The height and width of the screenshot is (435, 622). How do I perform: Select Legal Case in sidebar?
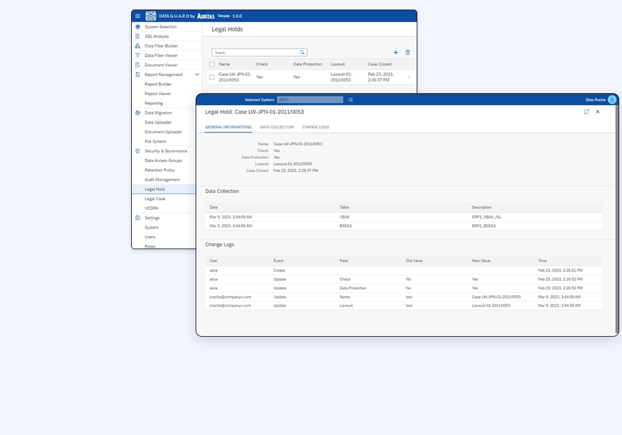[x=155, y=199]
